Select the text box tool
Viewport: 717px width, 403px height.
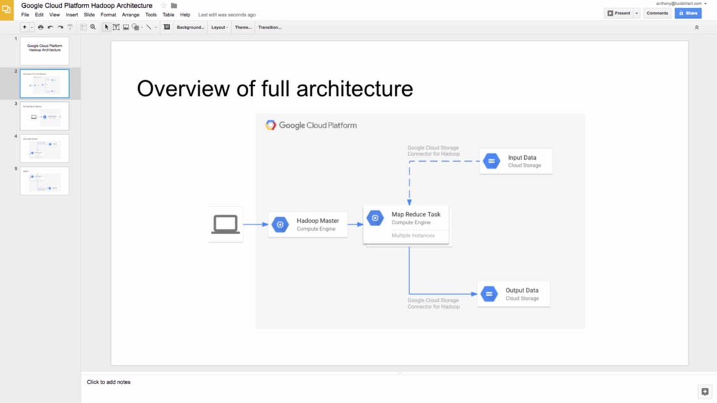(116, 27)
